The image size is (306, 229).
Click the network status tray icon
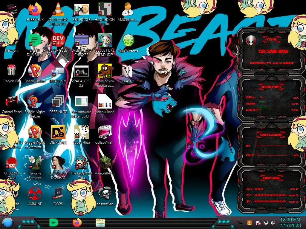point(266,222)
